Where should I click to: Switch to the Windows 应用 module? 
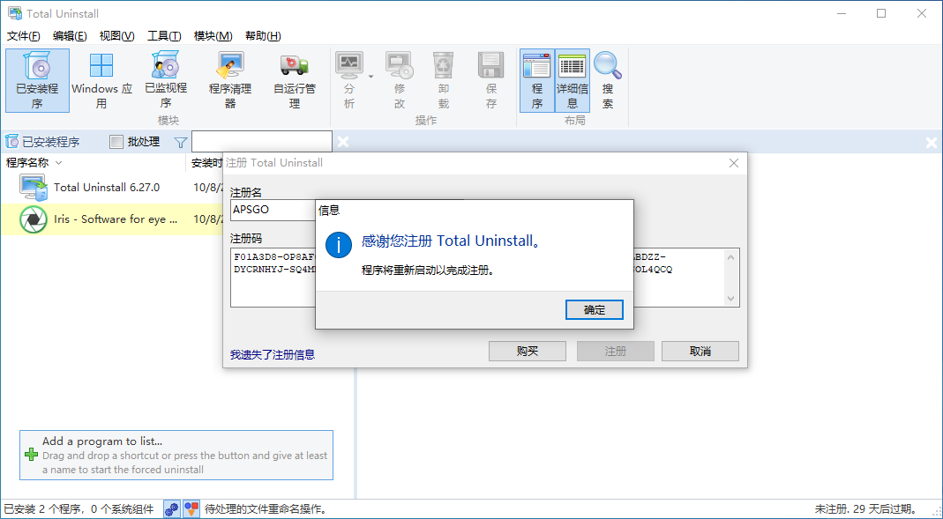101,80
